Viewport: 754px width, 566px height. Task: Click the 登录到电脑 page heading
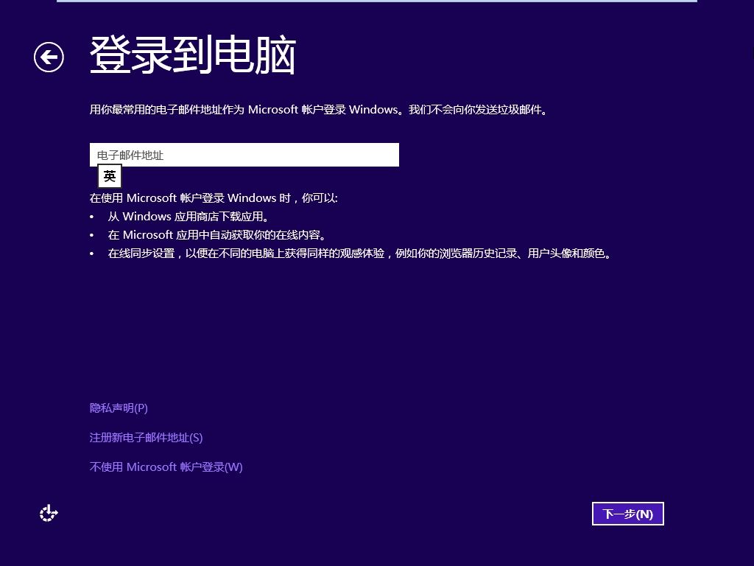[x=193, y=55]
